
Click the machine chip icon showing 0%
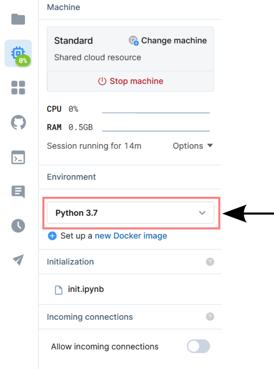(x=18, y=54)
